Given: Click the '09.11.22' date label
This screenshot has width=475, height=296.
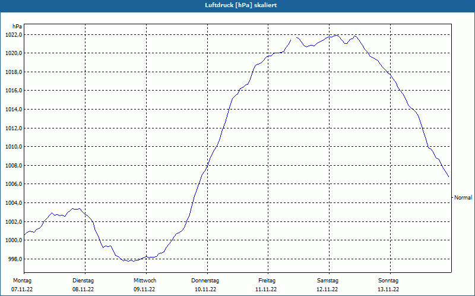Looking at the screenshot, I should (144, 289).
